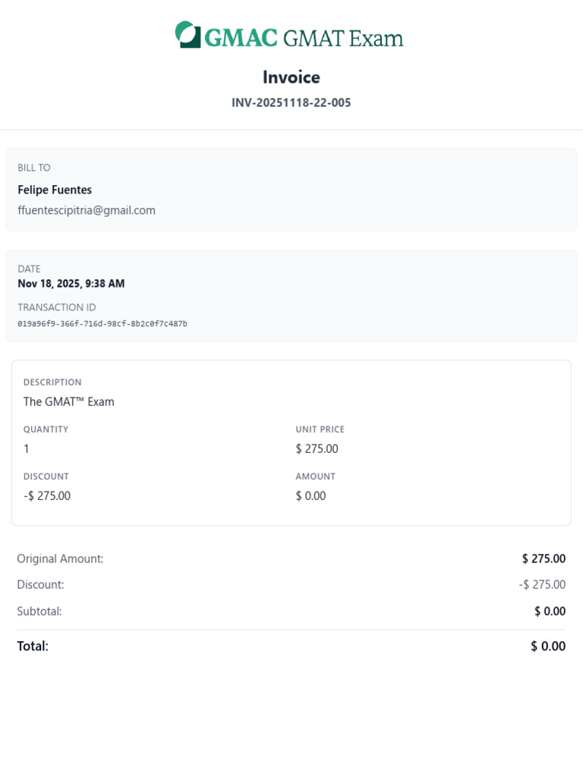Click the quantity value 1
The height and width of the screenshot is (777, 583).
[x=27, y=449]
